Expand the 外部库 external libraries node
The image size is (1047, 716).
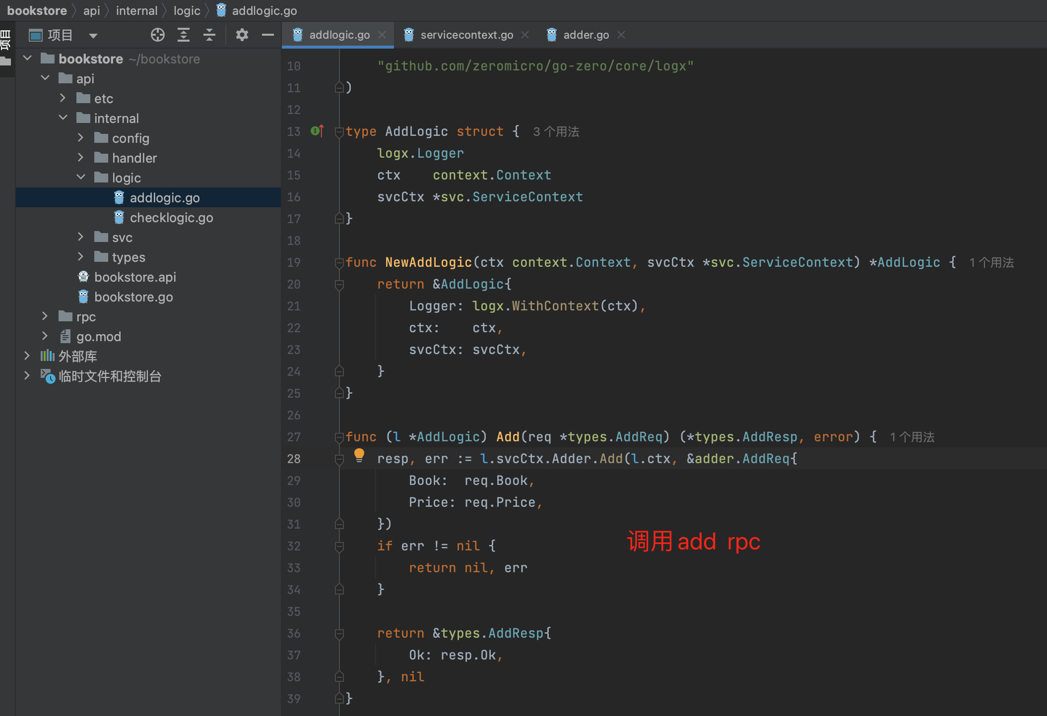(x=27, y=356)
